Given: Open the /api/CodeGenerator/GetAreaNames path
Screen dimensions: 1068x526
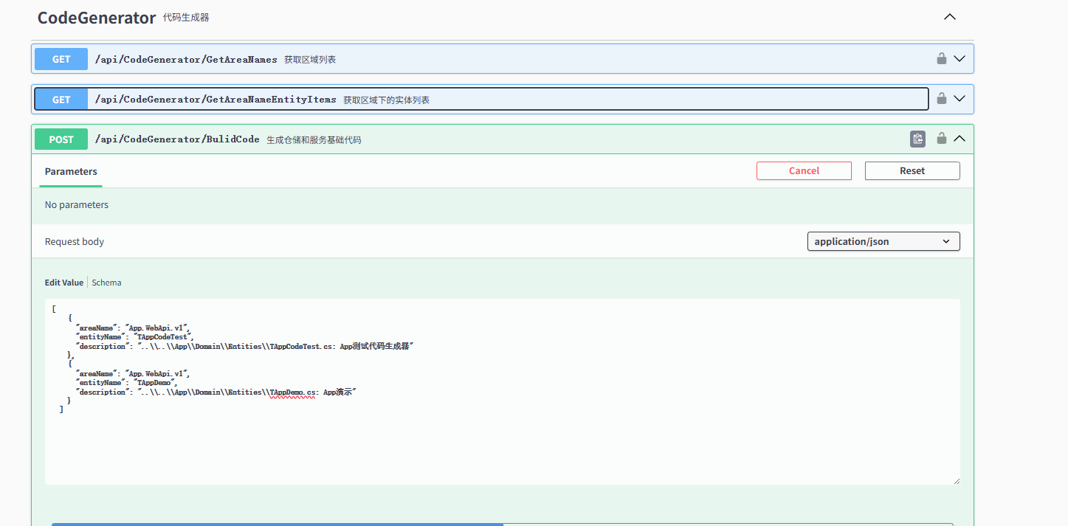Looking at the screenshot, I should click(x=186, y=59).
